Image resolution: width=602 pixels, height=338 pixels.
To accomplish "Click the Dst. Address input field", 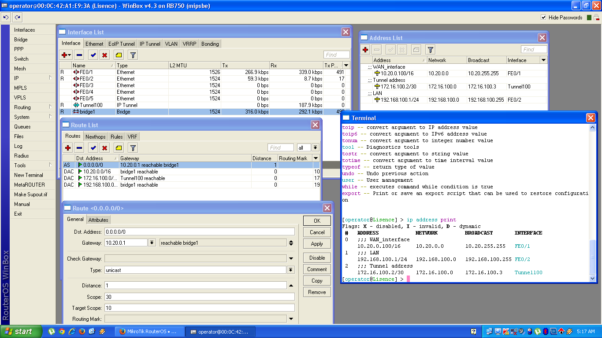I will pyautogui.click(x=198, y=231).
